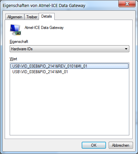Click the Hardware-IDs text in the combo box
The image size is (138, 154).
[x=22, y=49]
